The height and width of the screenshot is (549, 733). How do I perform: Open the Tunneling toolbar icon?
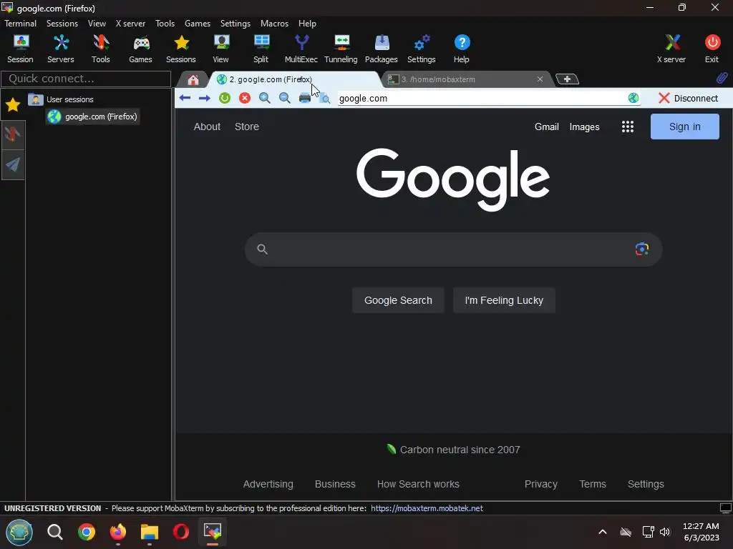(341, 49)
